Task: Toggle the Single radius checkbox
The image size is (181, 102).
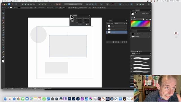Action: [x=38, y=8]
